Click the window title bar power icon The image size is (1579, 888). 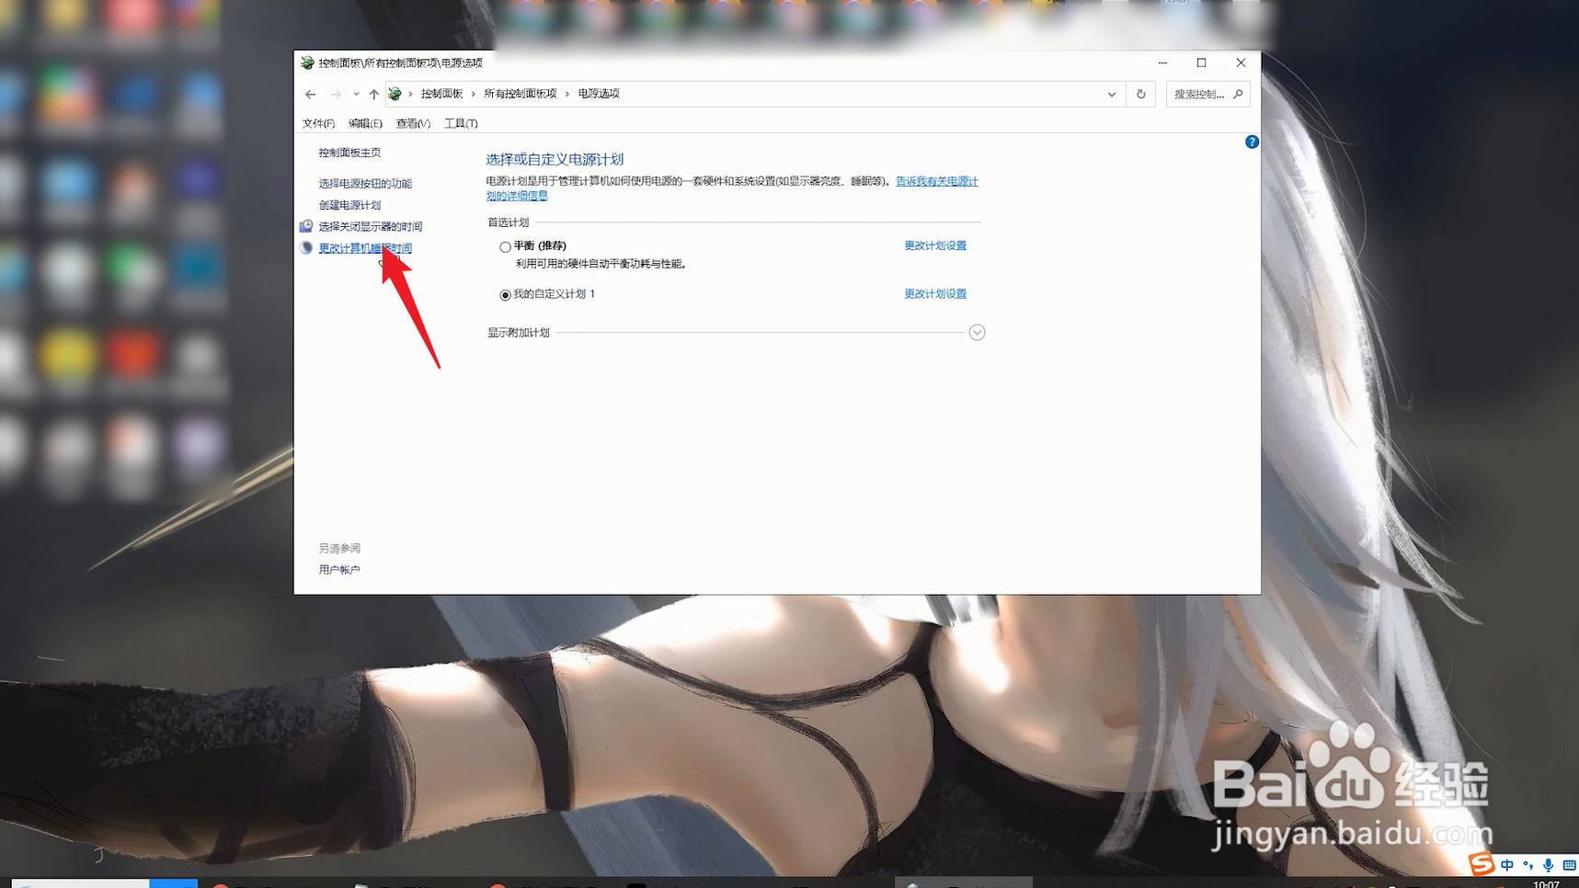307,63
